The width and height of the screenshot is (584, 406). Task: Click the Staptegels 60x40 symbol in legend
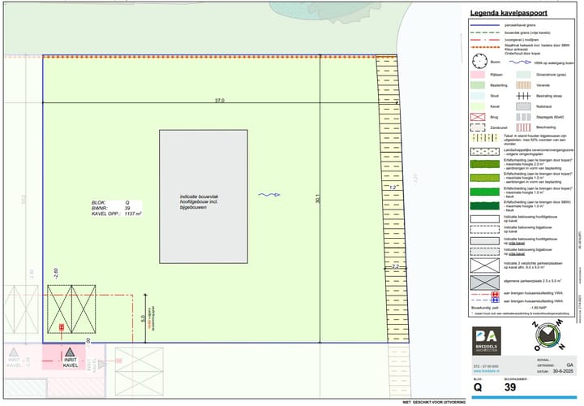(523, 117)
